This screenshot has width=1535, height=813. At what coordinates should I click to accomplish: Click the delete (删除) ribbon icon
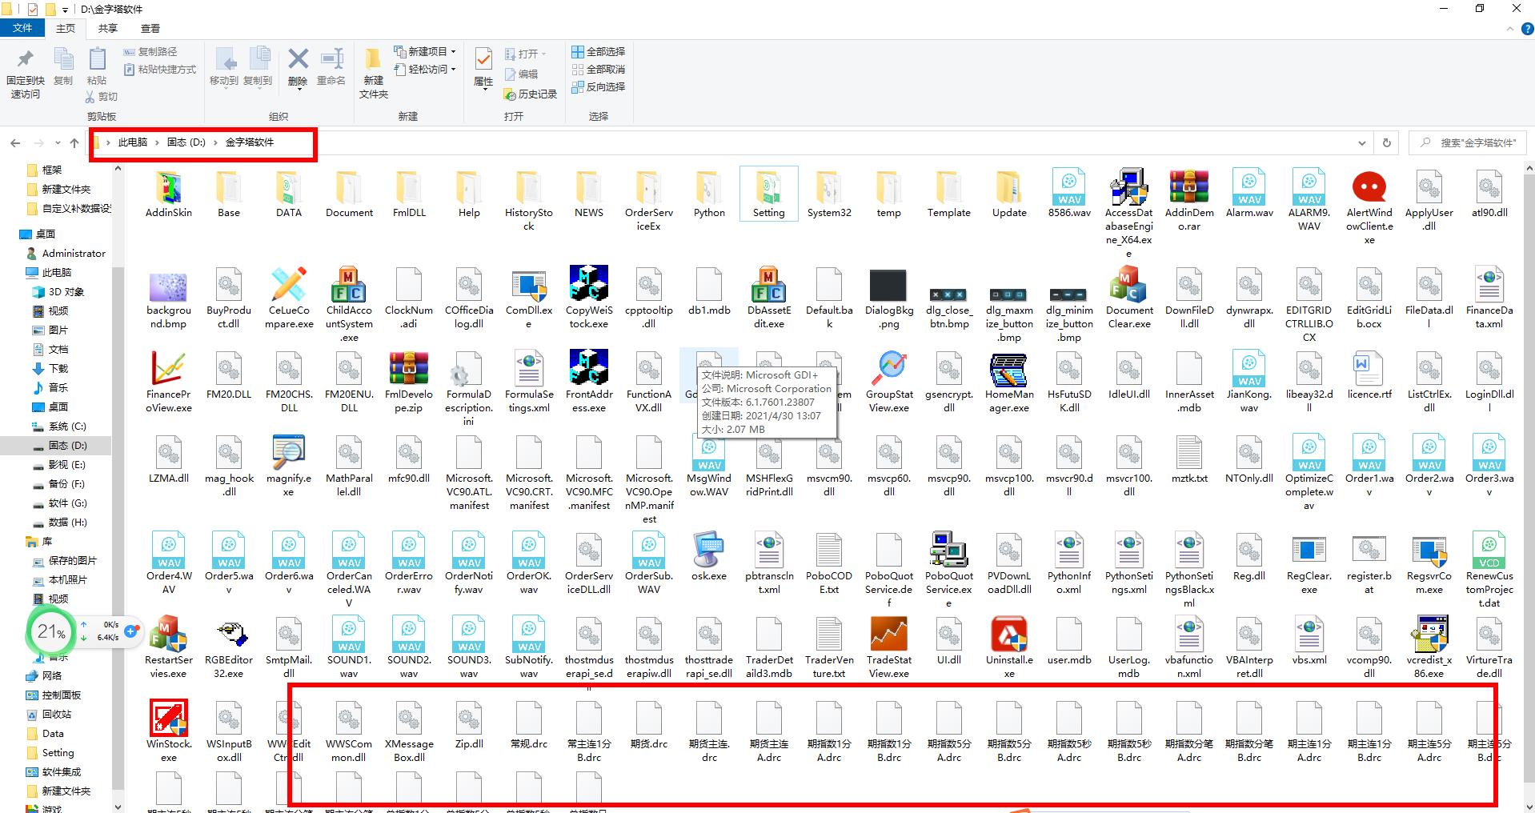point(298,67)
